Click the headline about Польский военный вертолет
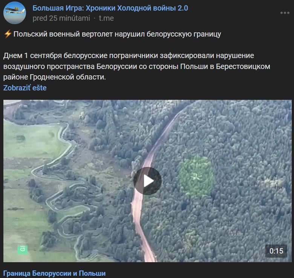Screen dimensions: 294x278 click(117, 34)
